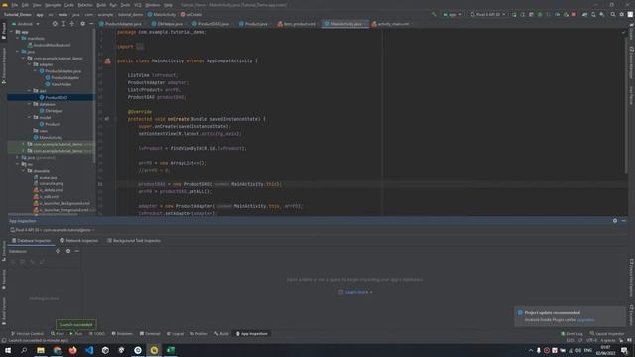The height and width of the screenshot is (357, 635).
Task: Open Windows Start menu
Action: (8, 350)
